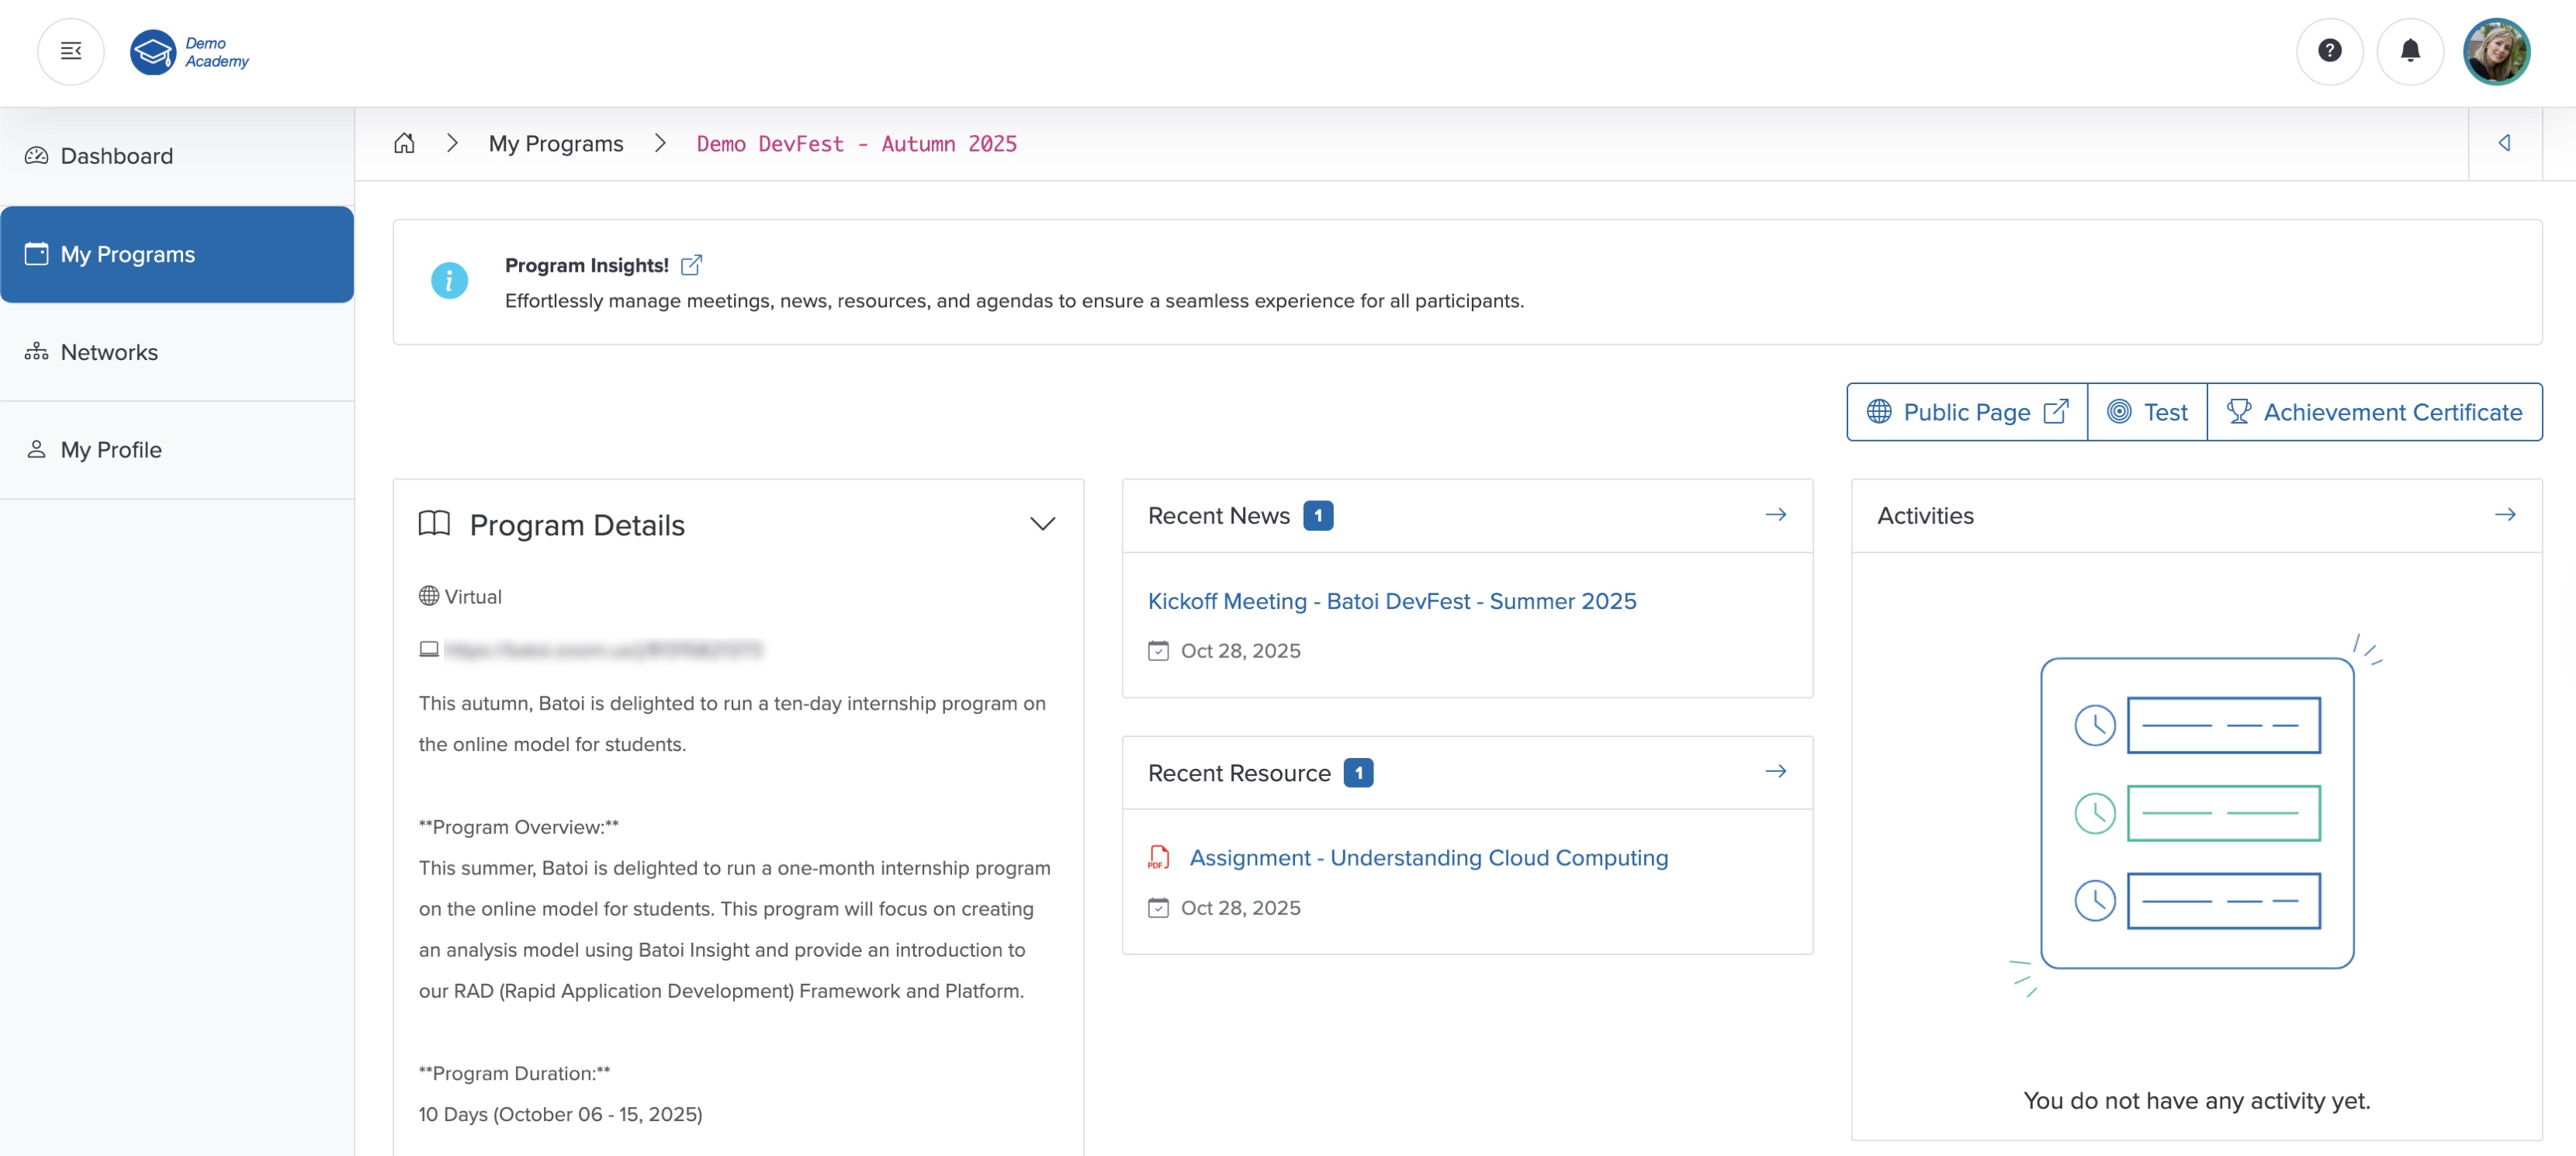Viewport: 2576px width, 1156px height.
Task: Open all activities via the Activities arrow
Action: click(x=2506, y=514)
